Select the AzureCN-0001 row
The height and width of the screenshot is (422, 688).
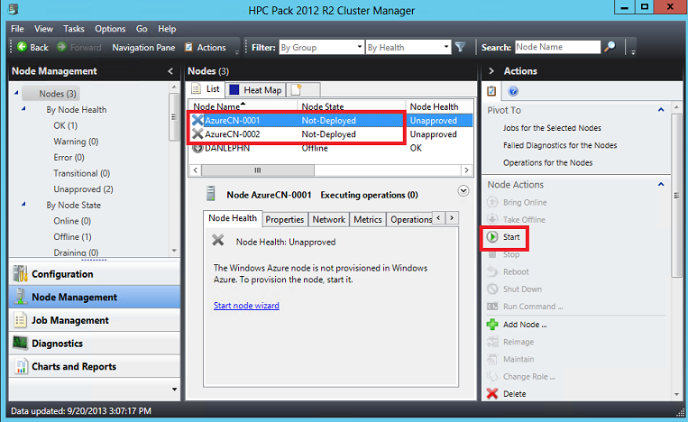coord(332,120)
